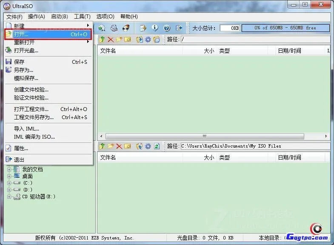This screenshot has width=334, height=245.
Task: Click the blue question mark help icon
Action: coord(167,28)
